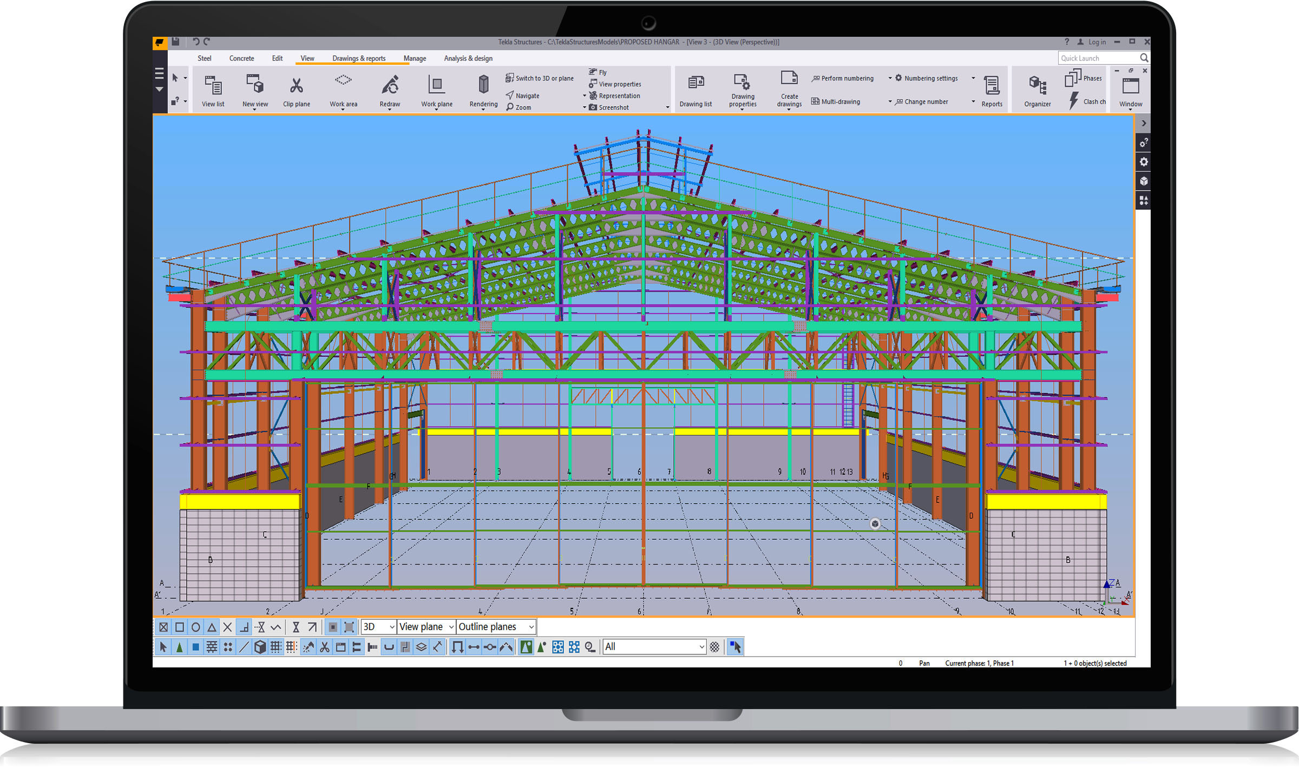Image resolution: width=1299 pixels, height=781 pixels.
Task: Click the Save disk icon in title bar
Action: (x=175, y=42)
